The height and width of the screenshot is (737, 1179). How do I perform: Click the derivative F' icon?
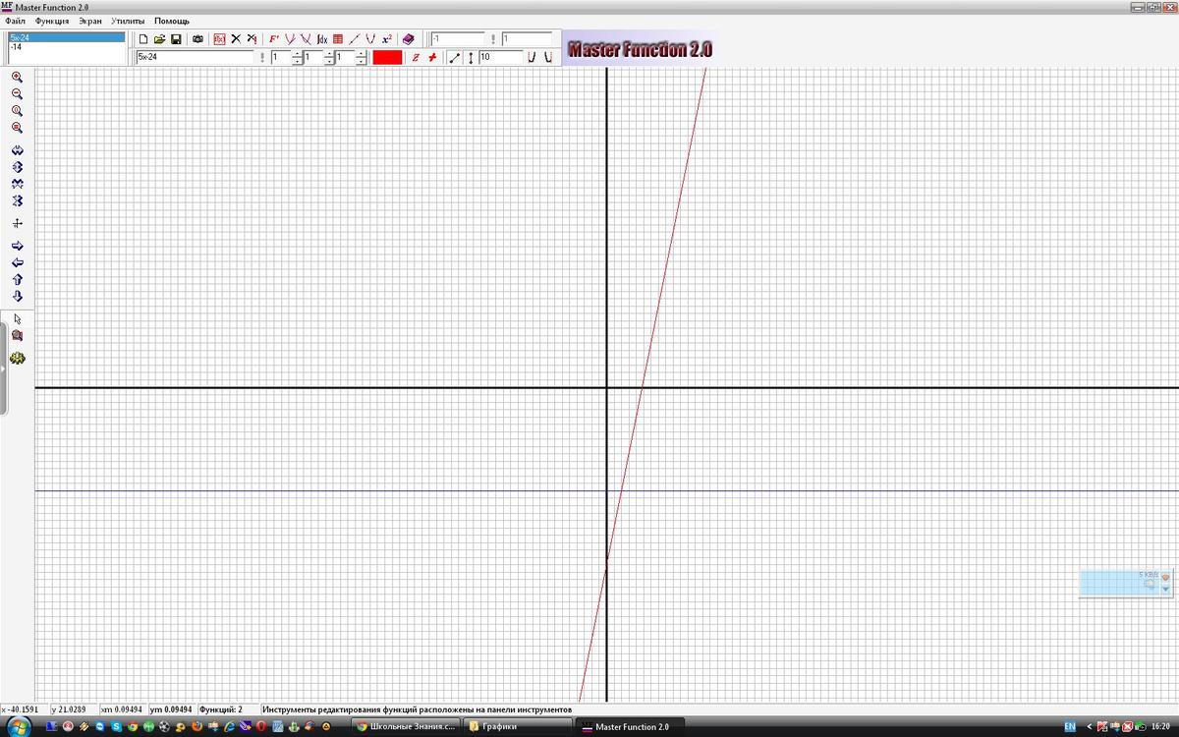[x=274, y=39]
